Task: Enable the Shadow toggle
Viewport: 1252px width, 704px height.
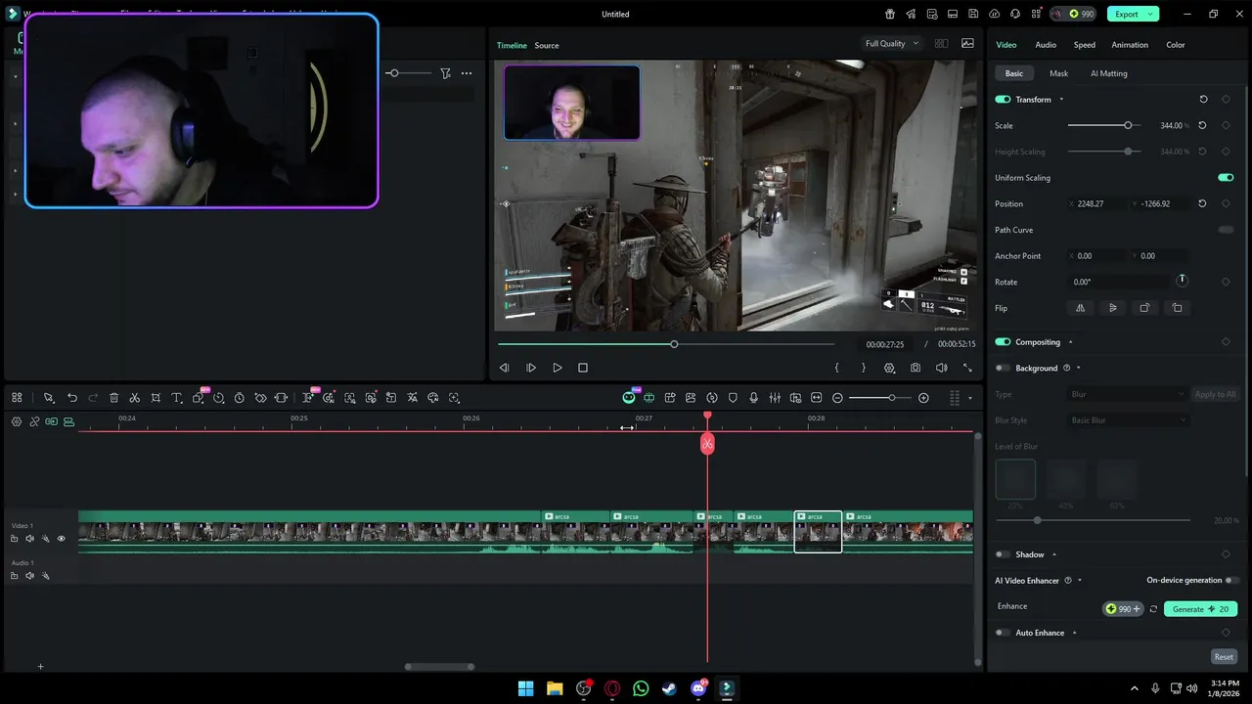Action: pyautogui.click(x=1003, y=554)
